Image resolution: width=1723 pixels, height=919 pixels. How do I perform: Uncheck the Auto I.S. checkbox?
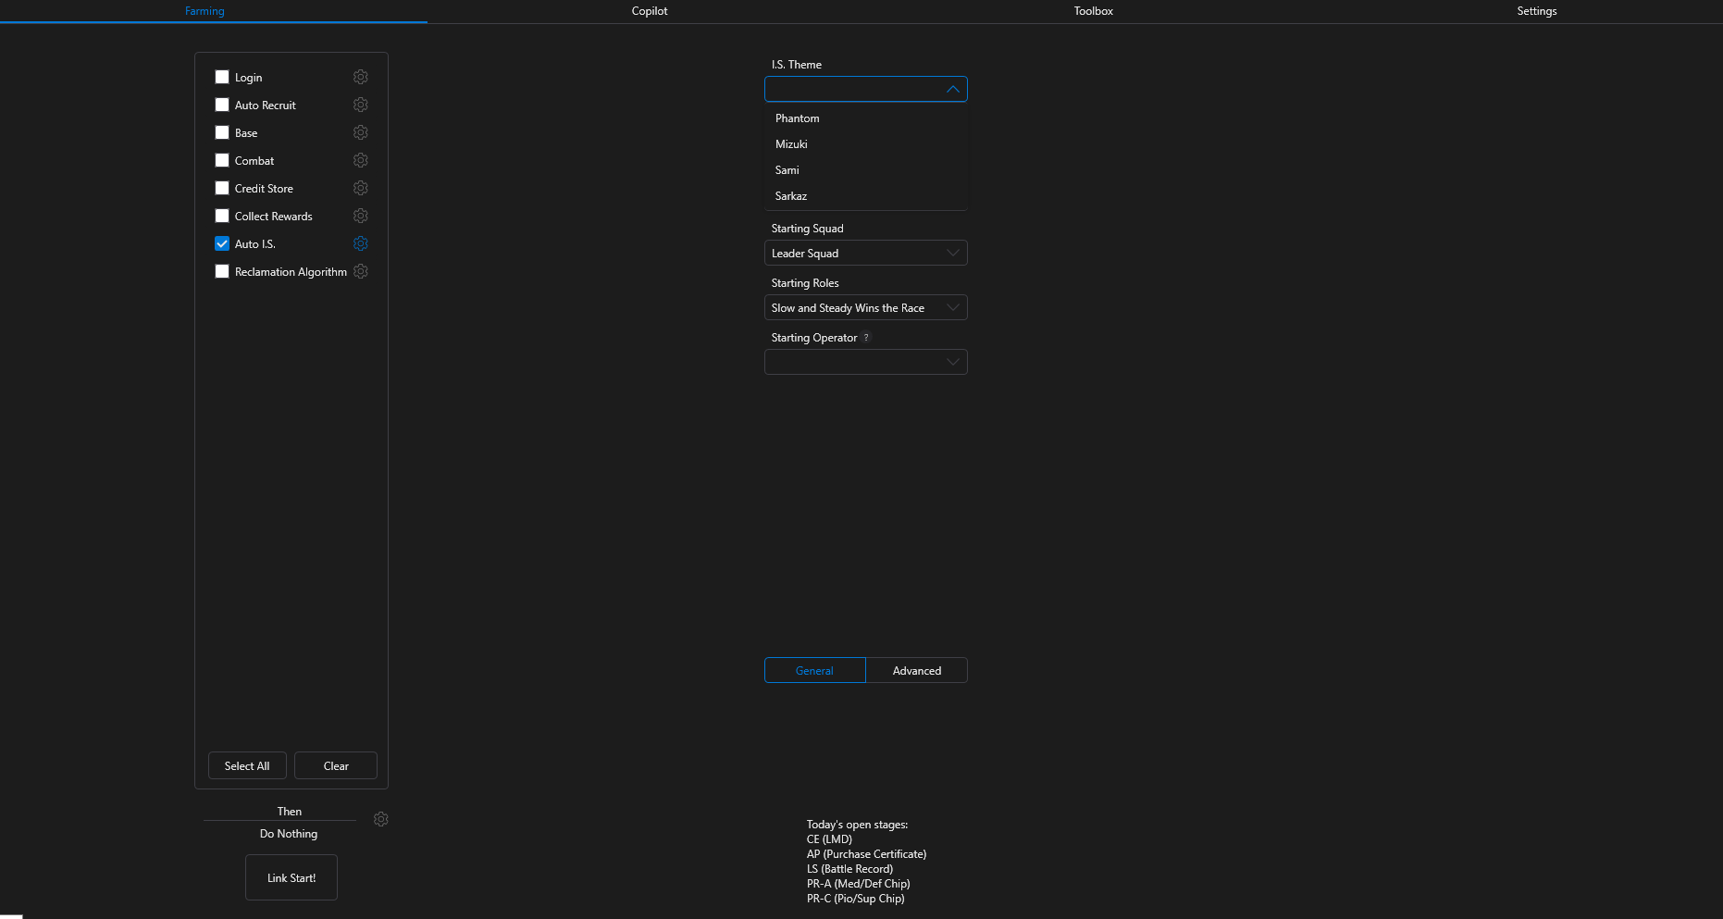tap(222, 243)
